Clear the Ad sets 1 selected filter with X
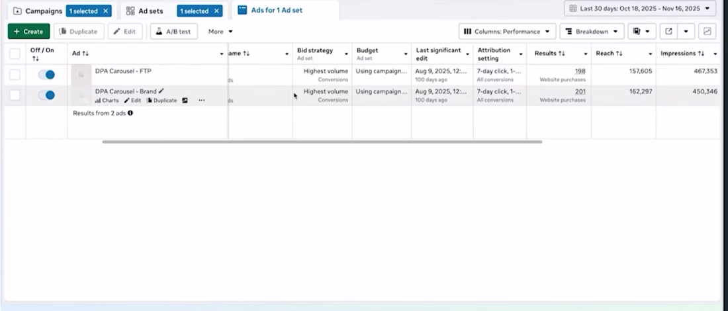The image size is (728, 311). pos(216,11)
